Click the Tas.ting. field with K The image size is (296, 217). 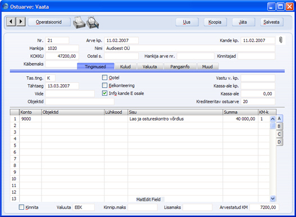50,78
